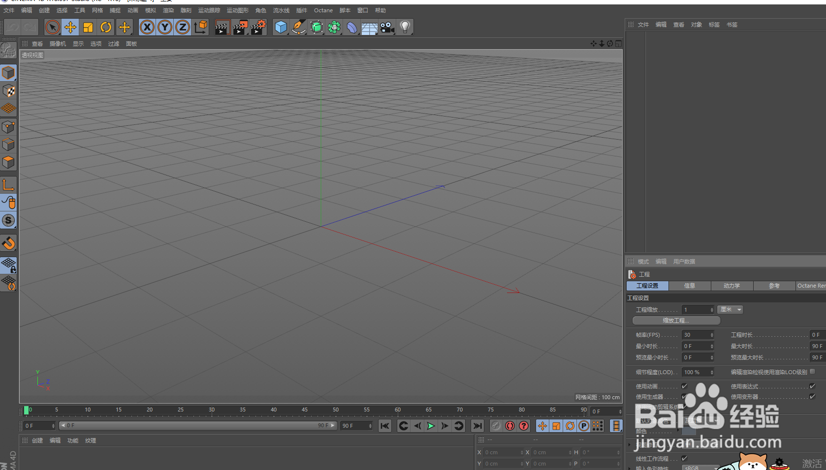Click the 缩放工程 button
Viewport: 826px width, 470px height.
coord(676,321)
